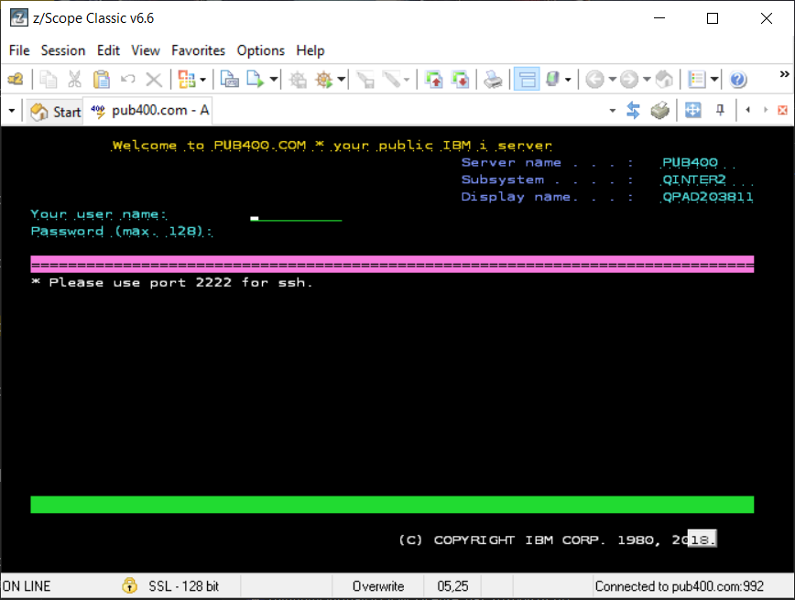Open Help with the blue question mark icon
795x600 pixels.
(x=737, y=79)
